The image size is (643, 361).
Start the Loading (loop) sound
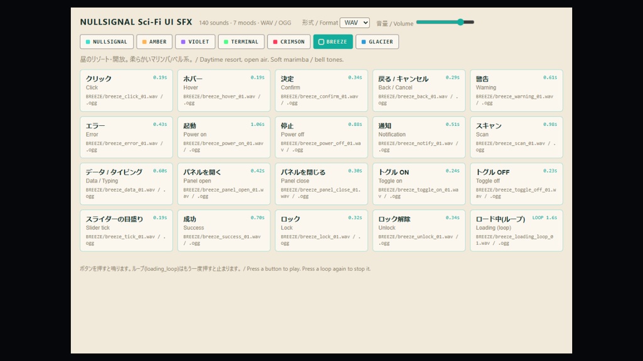[517, 231]
